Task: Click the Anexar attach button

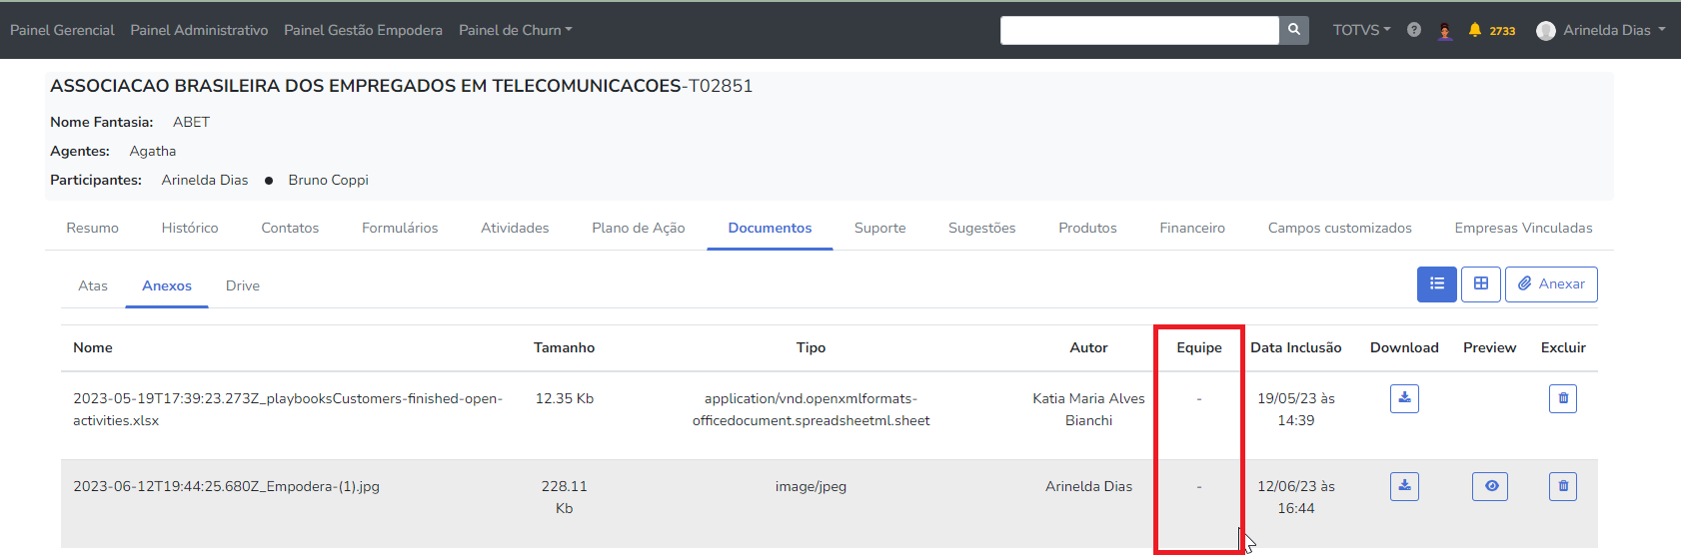Action: [1551, 284]
